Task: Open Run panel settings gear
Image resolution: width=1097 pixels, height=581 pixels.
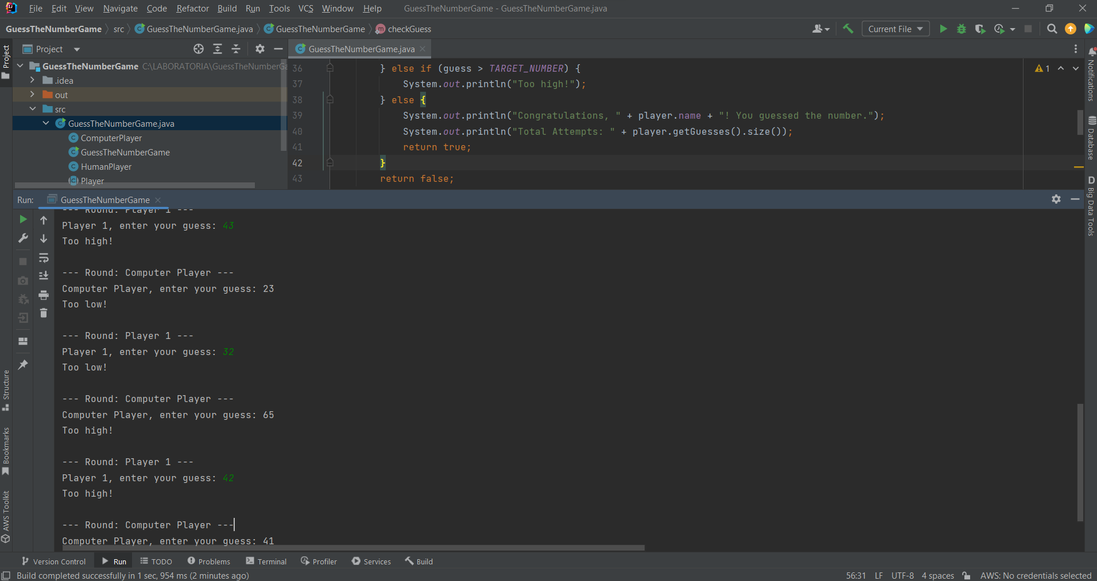Action: (1056, 199)
